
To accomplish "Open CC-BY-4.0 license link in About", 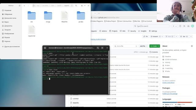I will point(171,60).
